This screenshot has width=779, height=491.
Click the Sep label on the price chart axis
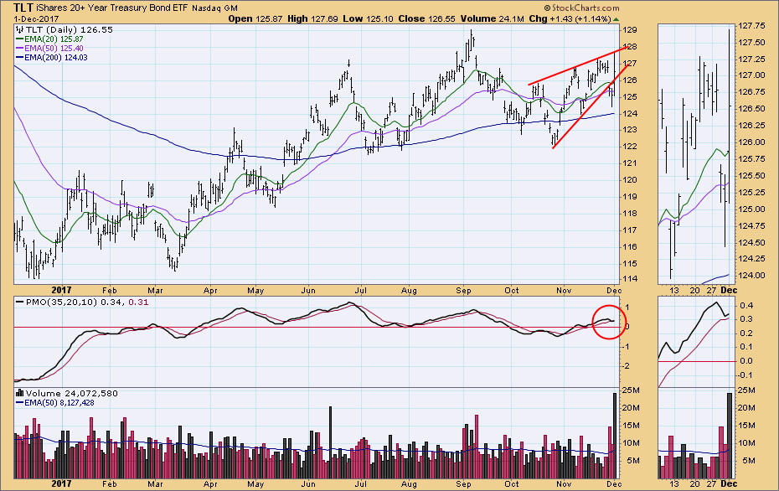pos(463,291)
